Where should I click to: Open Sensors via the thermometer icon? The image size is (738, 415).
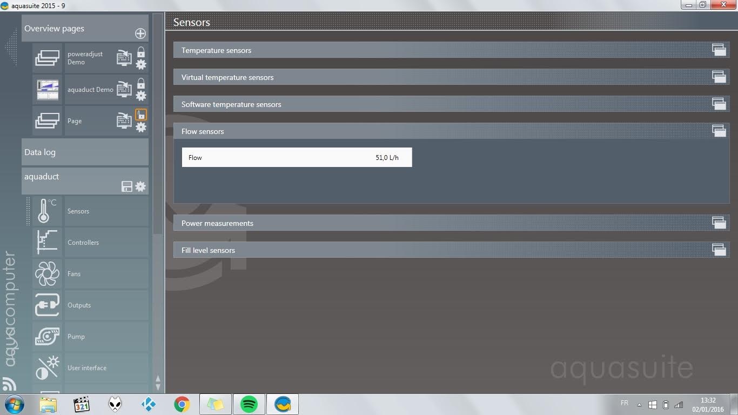pos(48,211)
